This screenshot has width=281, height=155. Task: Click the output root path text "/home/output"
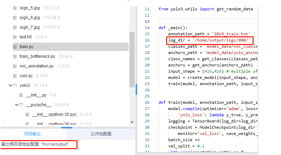click(55, 144)
